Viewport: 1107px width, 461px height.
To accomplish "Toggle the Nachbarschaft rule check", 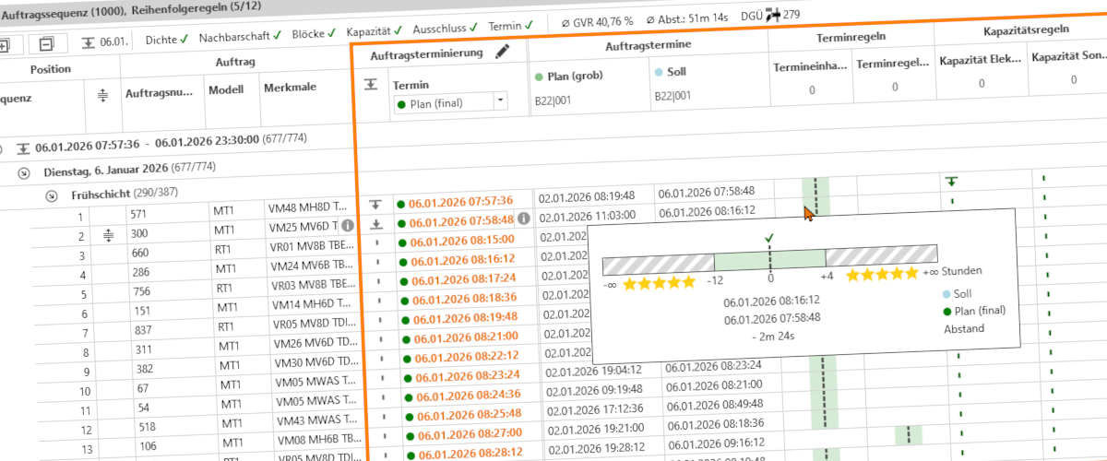I will 240,39.
